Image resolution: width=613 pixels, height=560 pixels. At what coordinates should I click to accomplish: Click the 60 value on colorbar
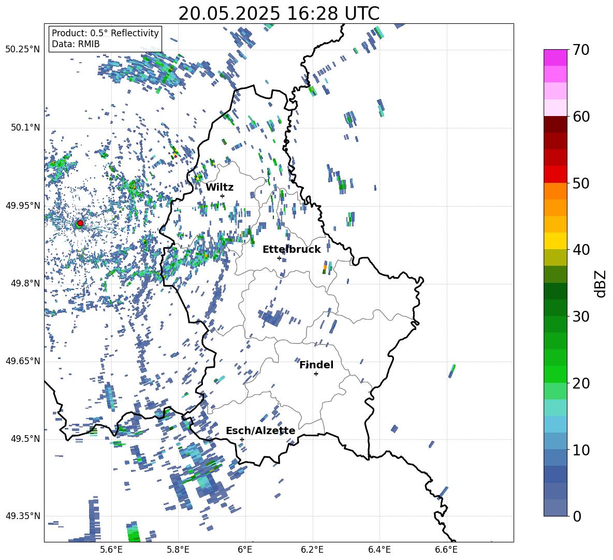[x=581, y=117]
